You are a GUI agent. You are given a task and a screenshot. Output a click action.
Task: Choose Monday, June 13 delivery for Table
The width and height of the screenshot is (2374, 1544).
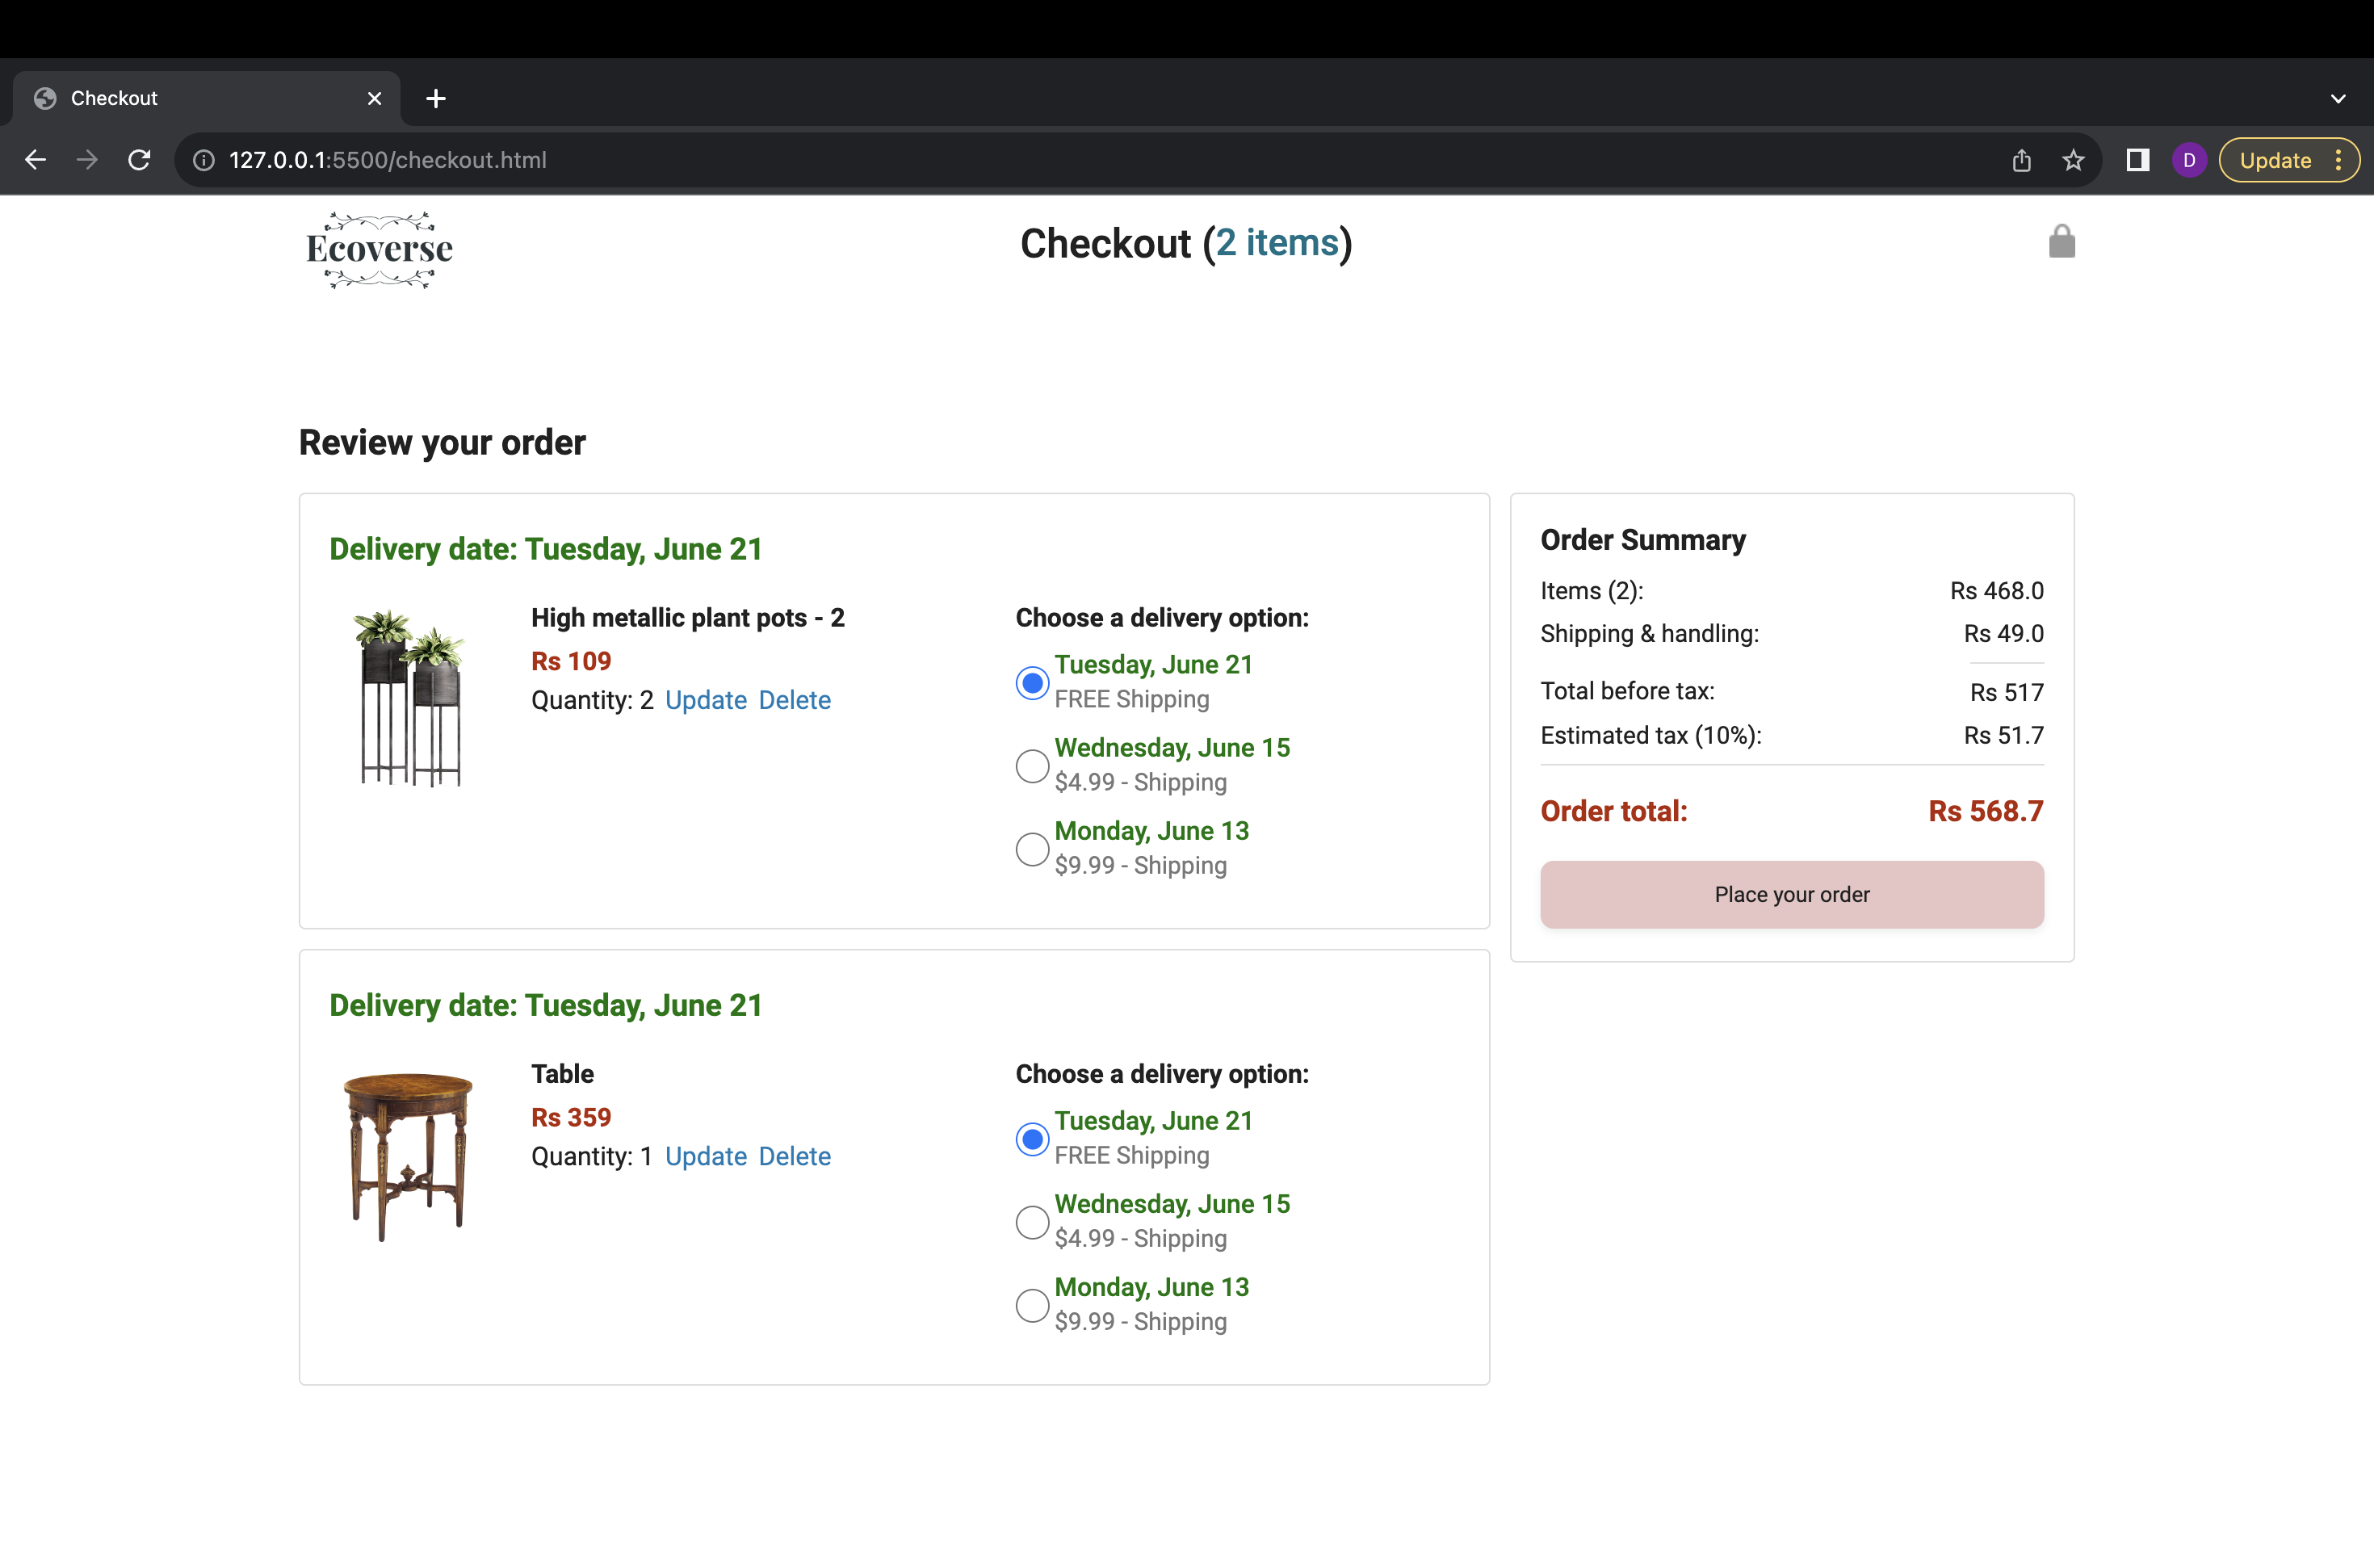(x=1031, y=1305)
